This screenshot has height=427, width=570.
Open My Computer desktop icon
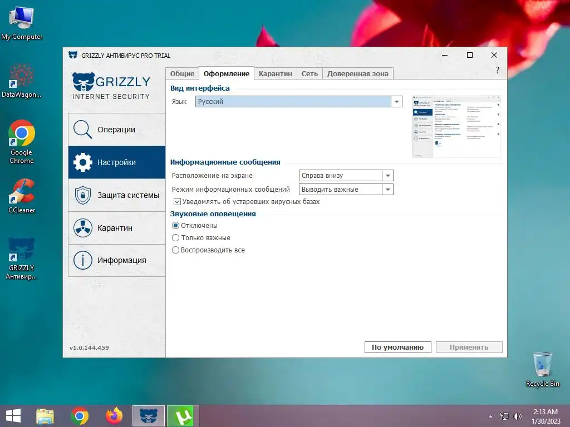[22, 23]
